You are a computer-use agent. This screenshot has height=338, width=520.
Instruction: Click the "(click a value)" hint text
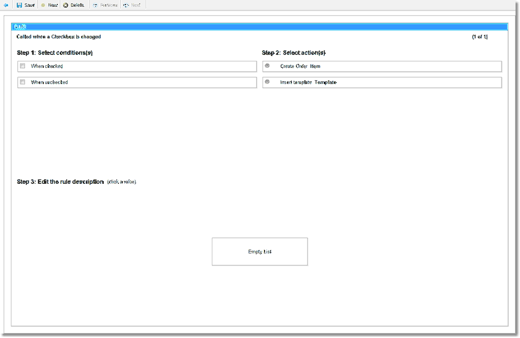coord(122,182)
